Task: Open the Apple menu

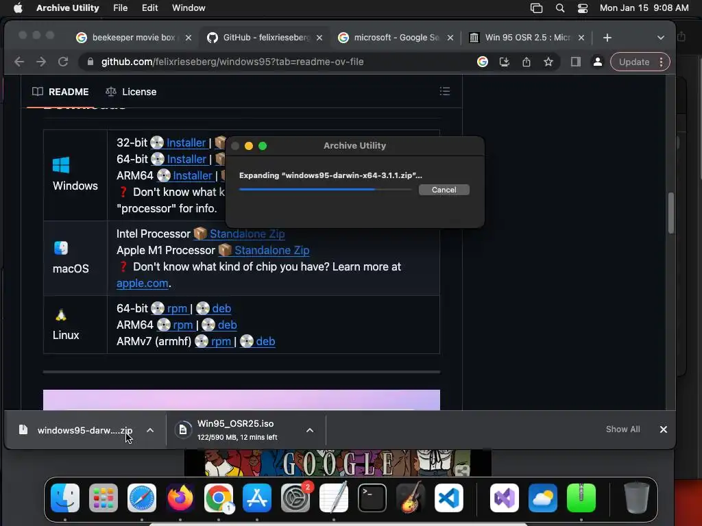Action: click(x=18, y=8)
